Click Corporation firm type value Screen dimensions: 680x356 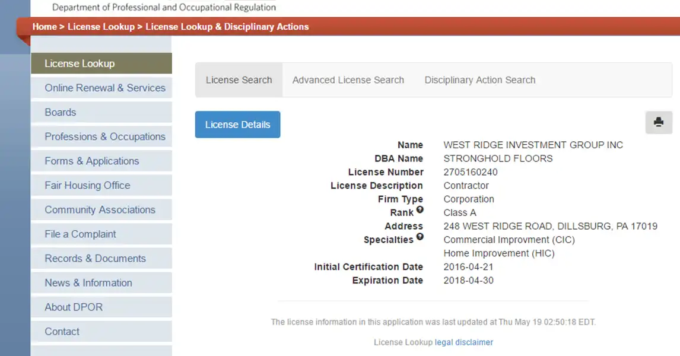[468, 199]
